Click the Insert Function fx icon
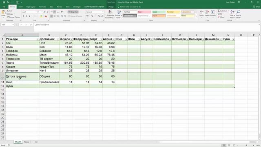Screen dimensions: 261x147 [31, 24]
